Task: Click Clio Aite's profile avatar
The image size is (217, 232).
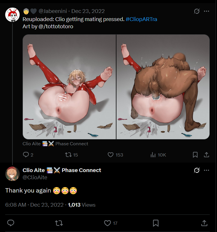Action: [12, 174]
